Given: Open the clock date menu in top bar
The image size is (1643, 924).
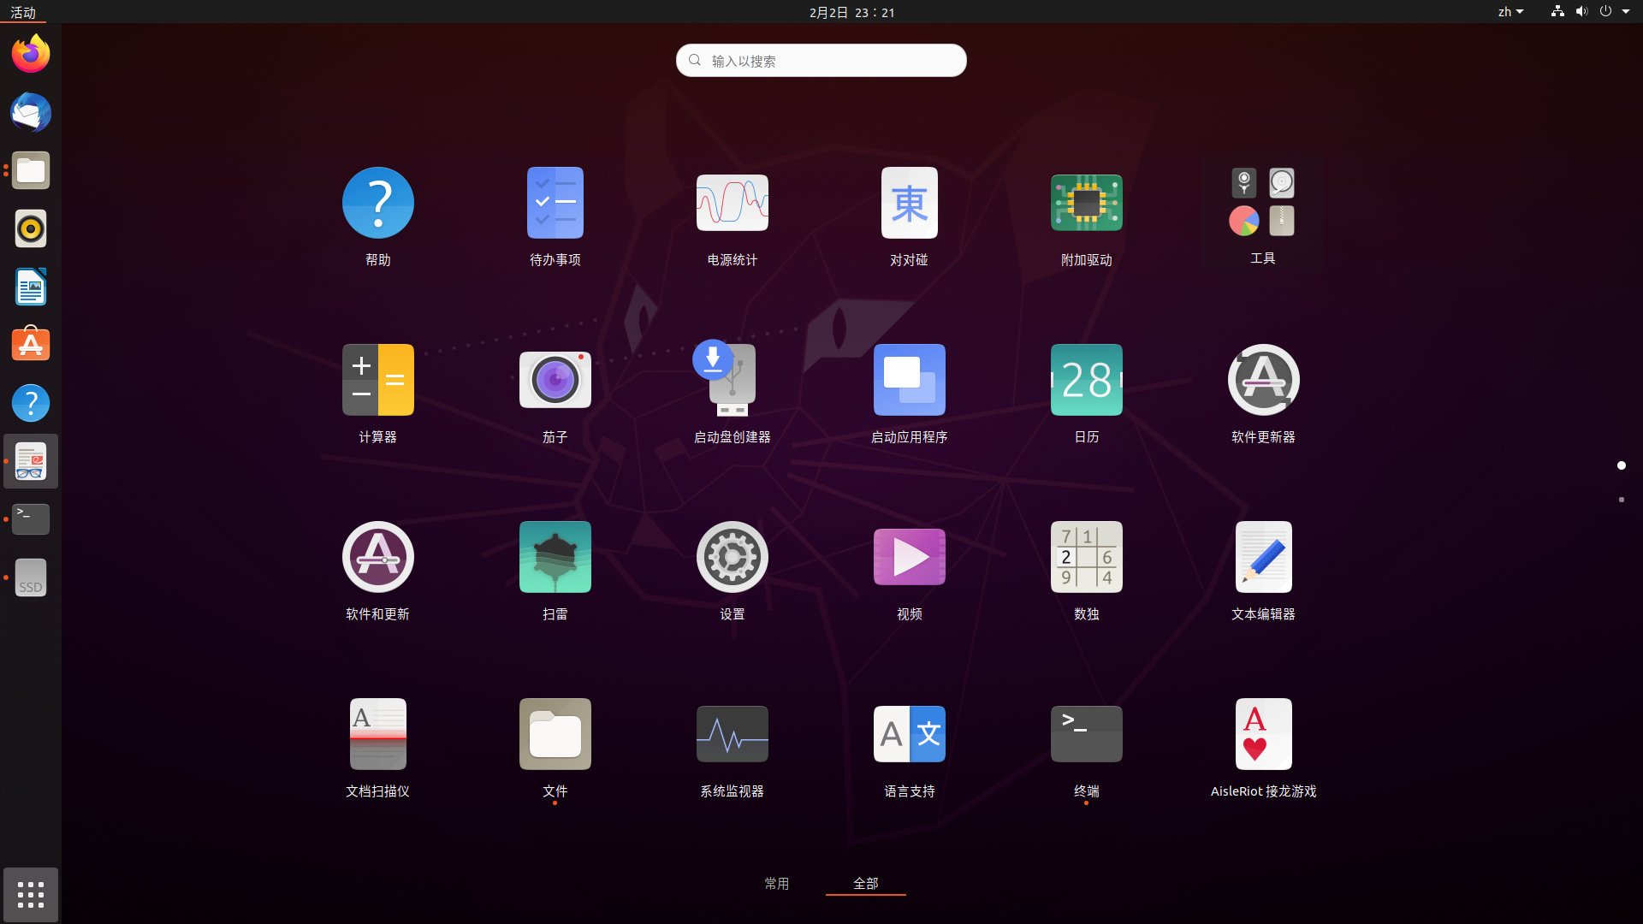Looking at the screenshot, I should pyautogui.click(x=851, y=12).
